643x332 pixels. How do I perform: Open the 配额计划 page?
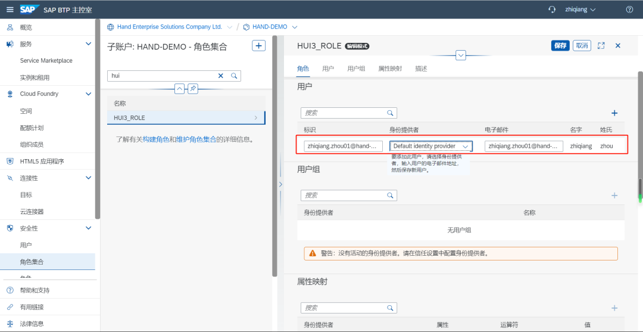32,128
